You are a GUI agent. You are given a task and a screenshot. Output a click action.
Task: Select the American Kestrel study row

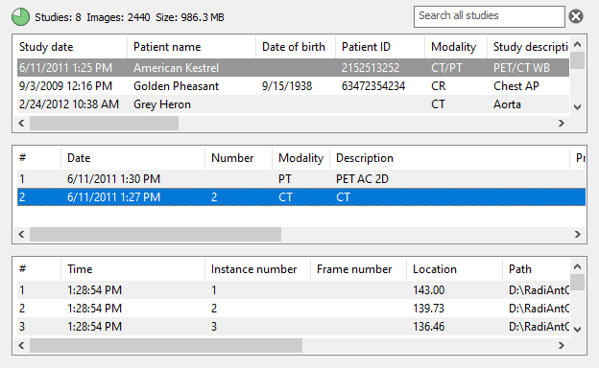(x=293, y=68)
